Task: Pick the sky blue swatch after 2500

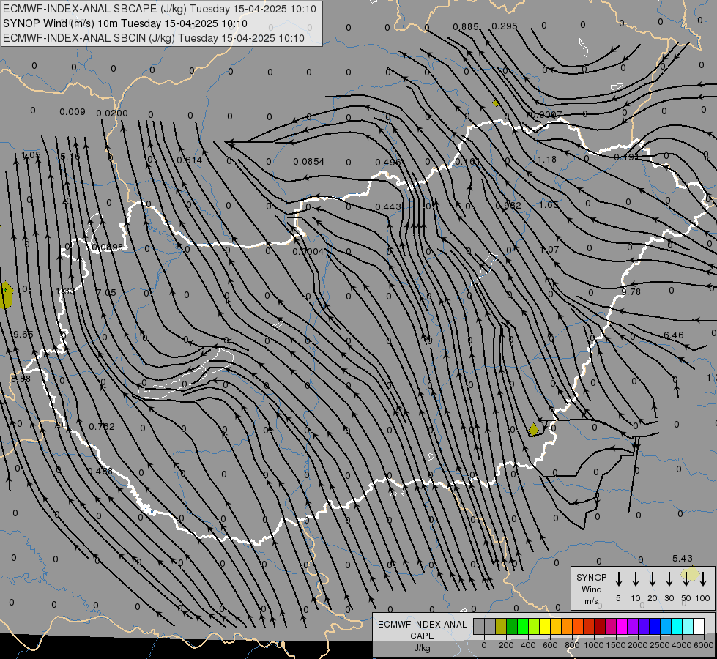Action: coord(666,626)
